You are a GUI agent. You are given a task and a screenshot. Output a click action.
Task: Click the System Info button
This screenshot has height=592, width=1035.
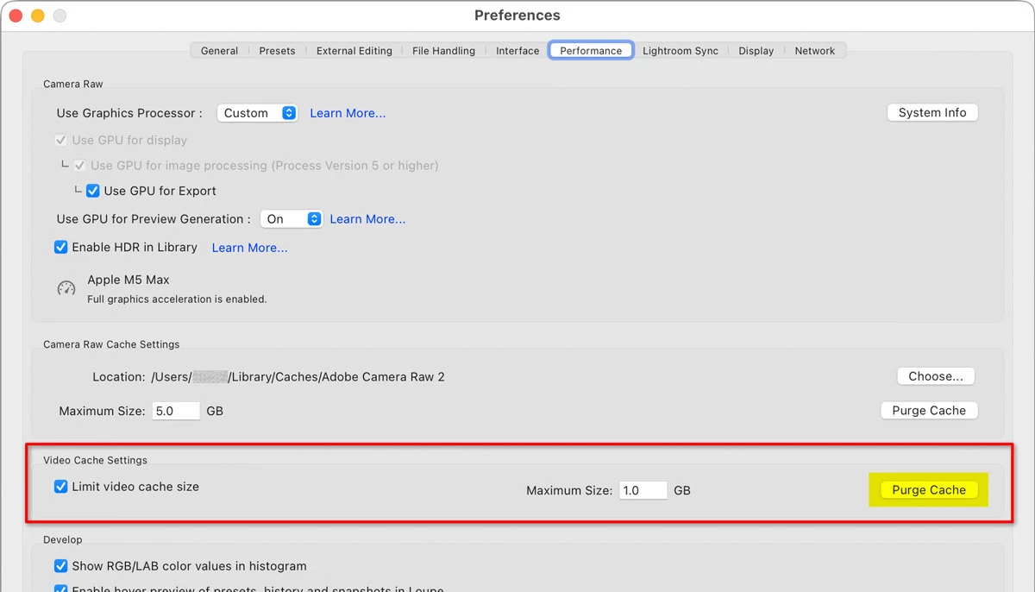click(932, 112)
